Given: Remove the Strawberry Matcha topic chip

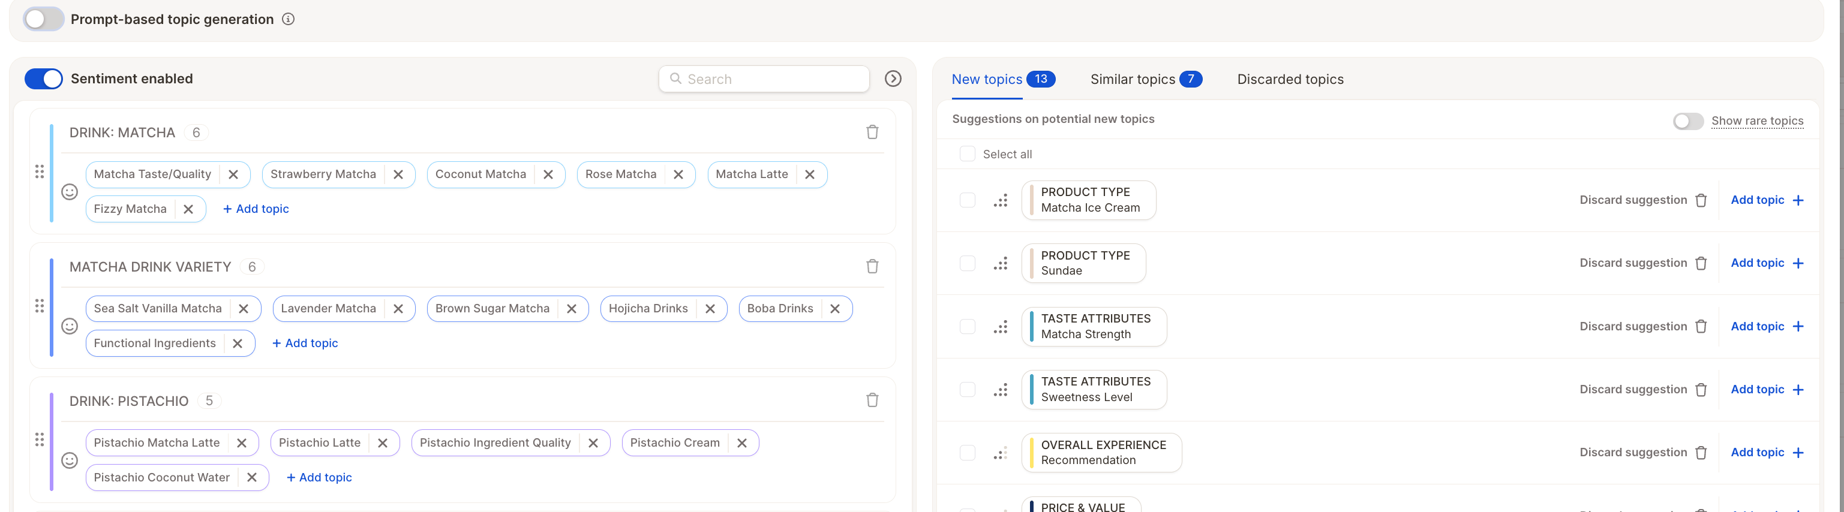Looking at the screenshot, I should (x=398, y=174).
